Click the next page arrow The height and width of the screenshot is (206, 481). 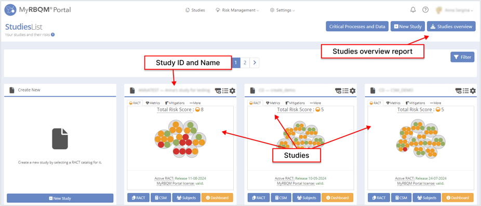coord(255,63)
